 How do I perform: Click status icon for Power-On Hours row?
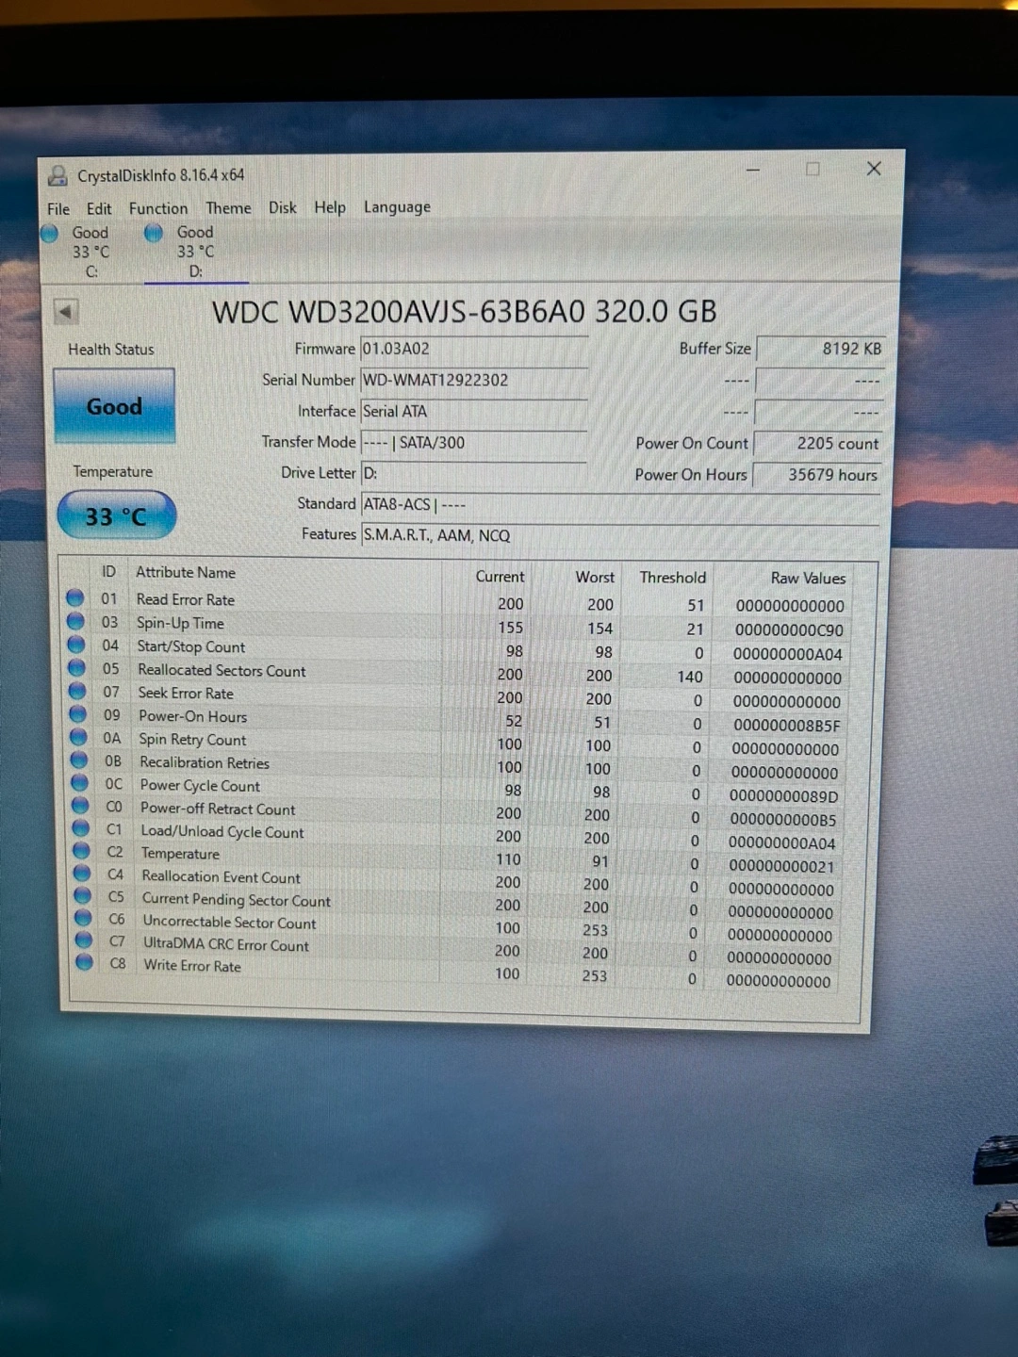point(78,714)
